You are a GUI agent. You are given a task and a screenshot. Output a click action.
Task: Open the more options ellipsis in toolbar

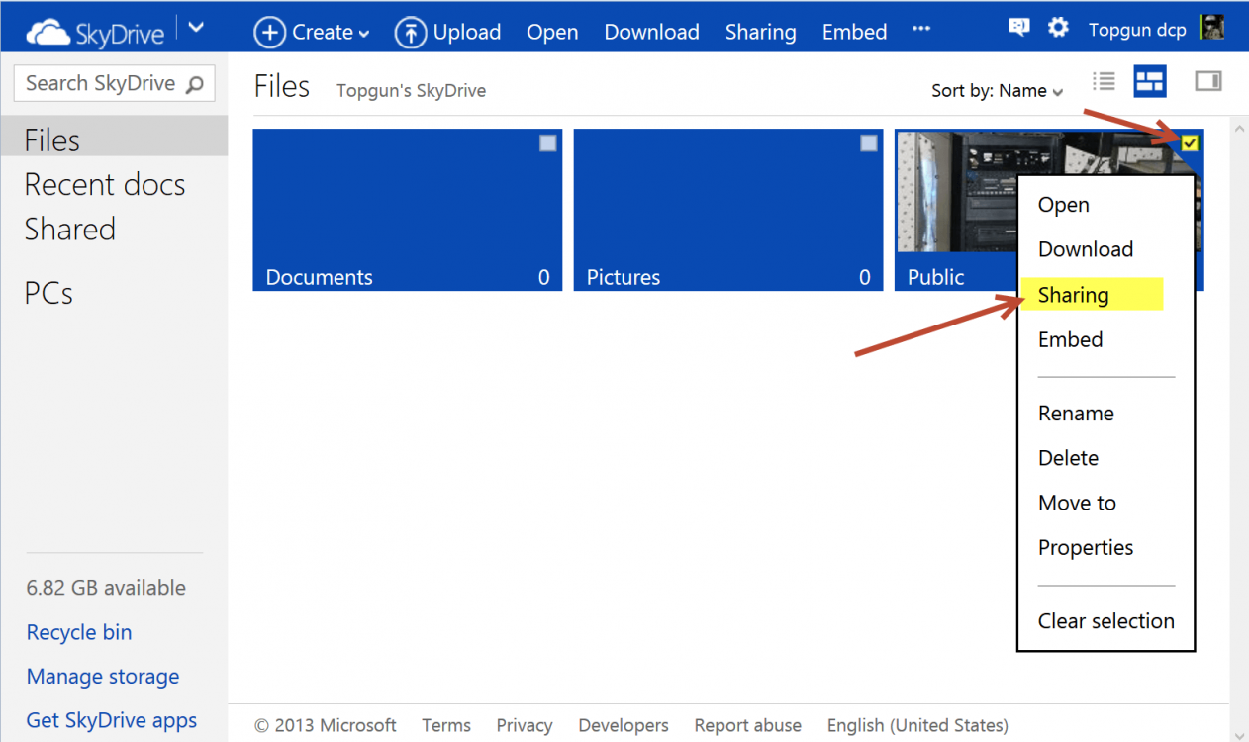921,29
